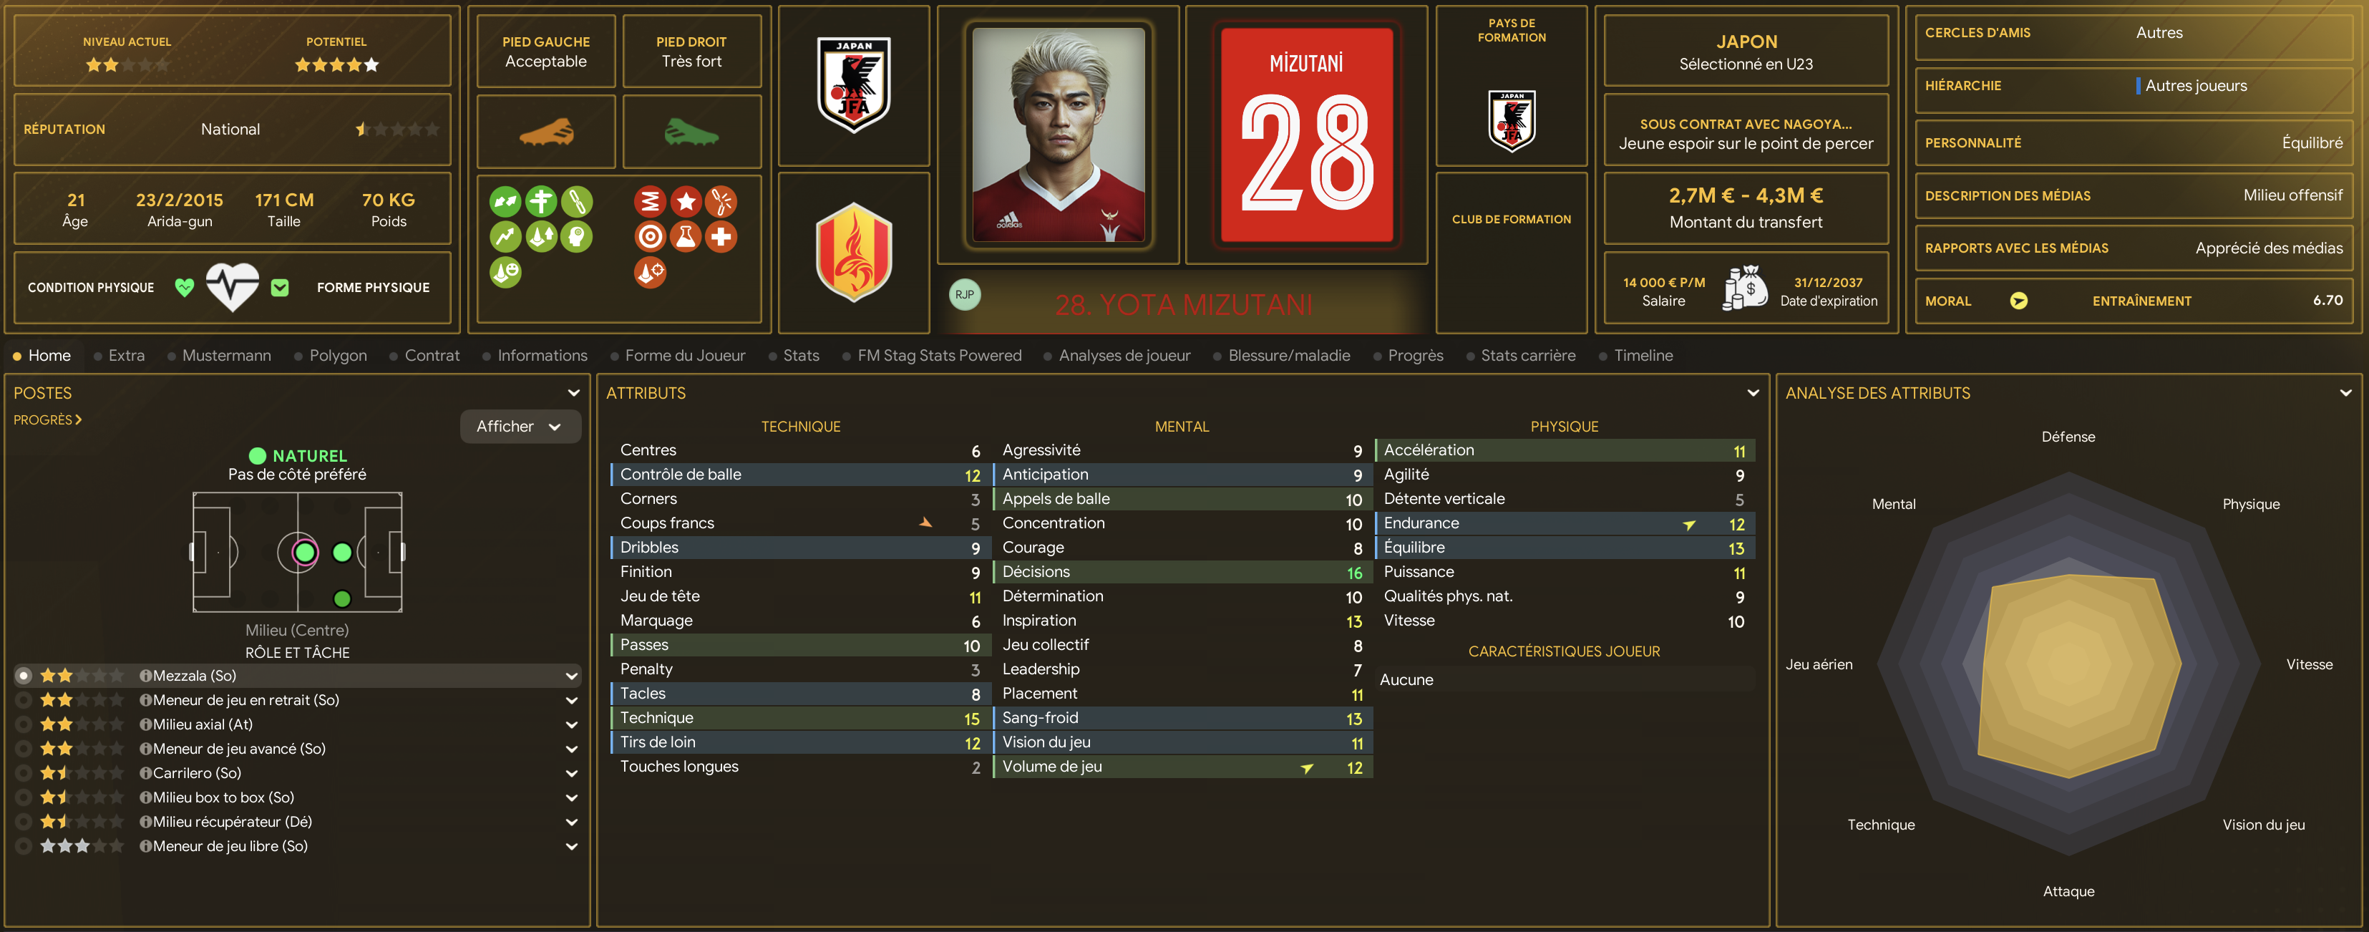Click the green signpost pros icon
The image size is (2369, 932).
pos(541,201)
